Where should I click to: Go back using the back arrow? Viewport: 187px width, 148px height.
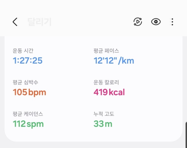pyautogui.click(x=15, y=22)
